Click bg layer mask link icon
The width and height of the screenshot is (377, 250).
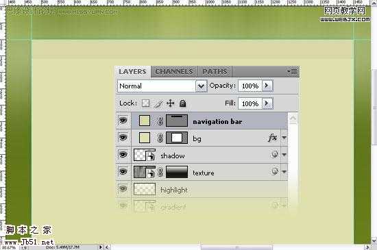coord(160,138)
